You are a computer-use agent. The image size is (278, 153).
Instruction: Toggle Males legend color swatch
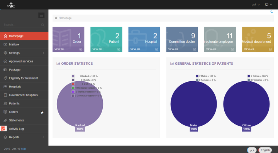(x=197, y=76)
